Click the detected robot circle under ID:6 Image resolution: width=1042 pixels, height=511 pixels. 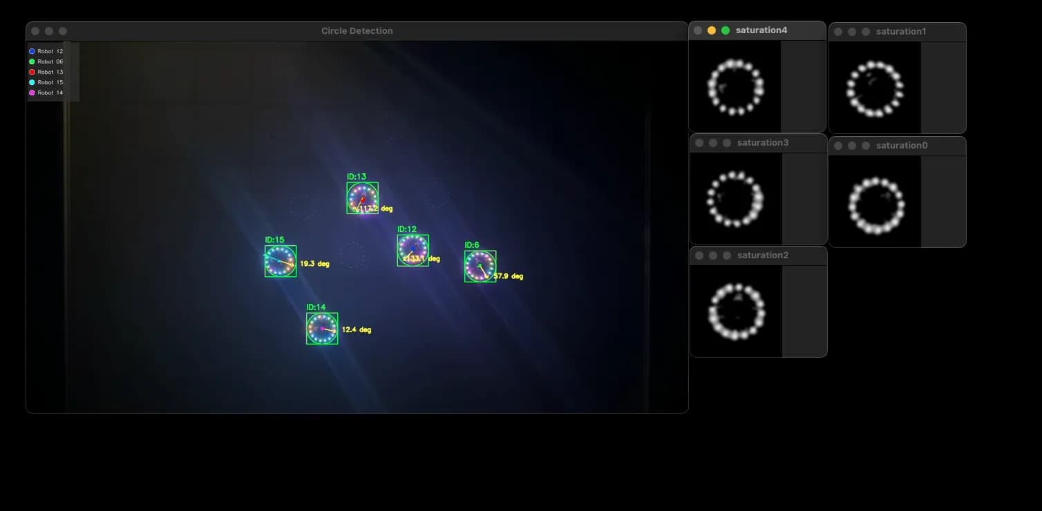click(480, 267)
